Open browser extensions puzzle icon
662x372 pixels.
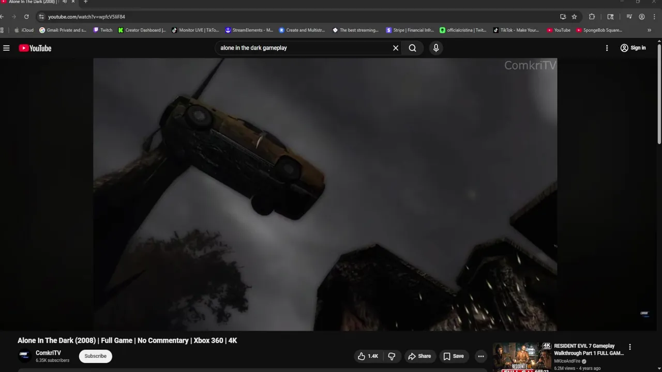(x=592, y=17)
